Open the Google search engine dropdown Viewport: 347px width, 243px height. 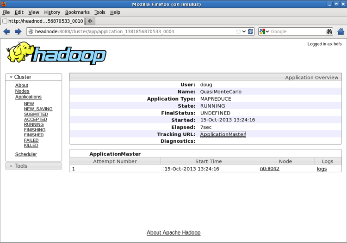(264, 31)
